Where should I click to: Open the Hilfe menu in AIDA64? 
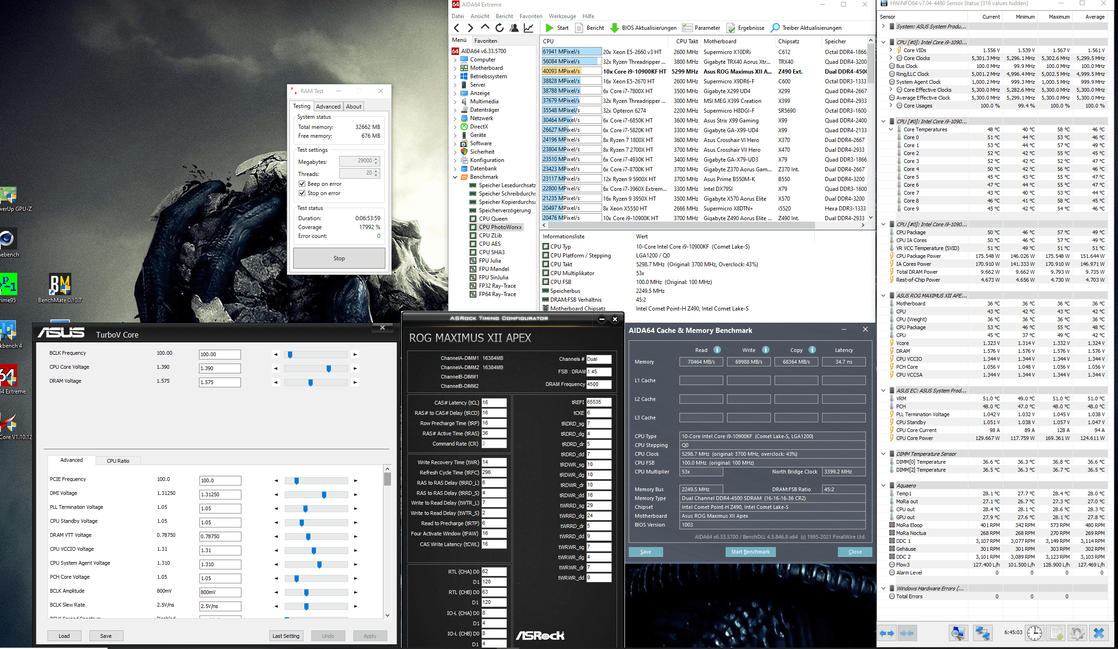pyautogui.click(x=588, y=16)
